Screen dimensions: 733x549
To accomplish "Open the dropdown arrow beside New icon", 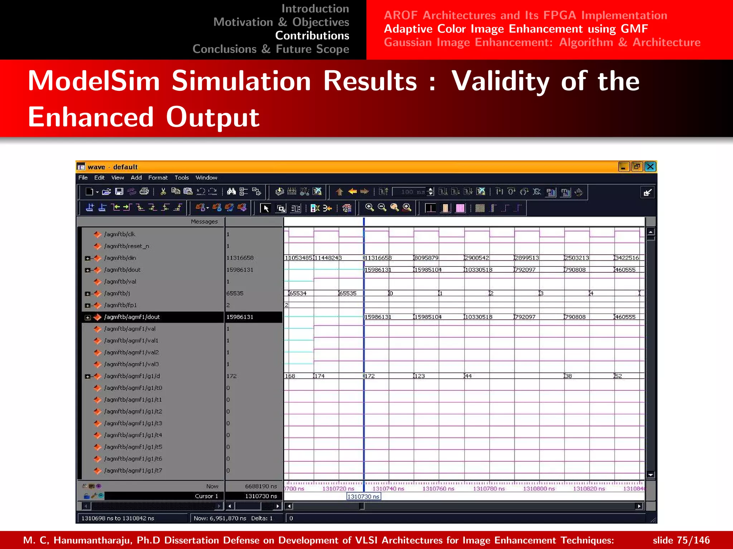I will [x=97, y=192].
